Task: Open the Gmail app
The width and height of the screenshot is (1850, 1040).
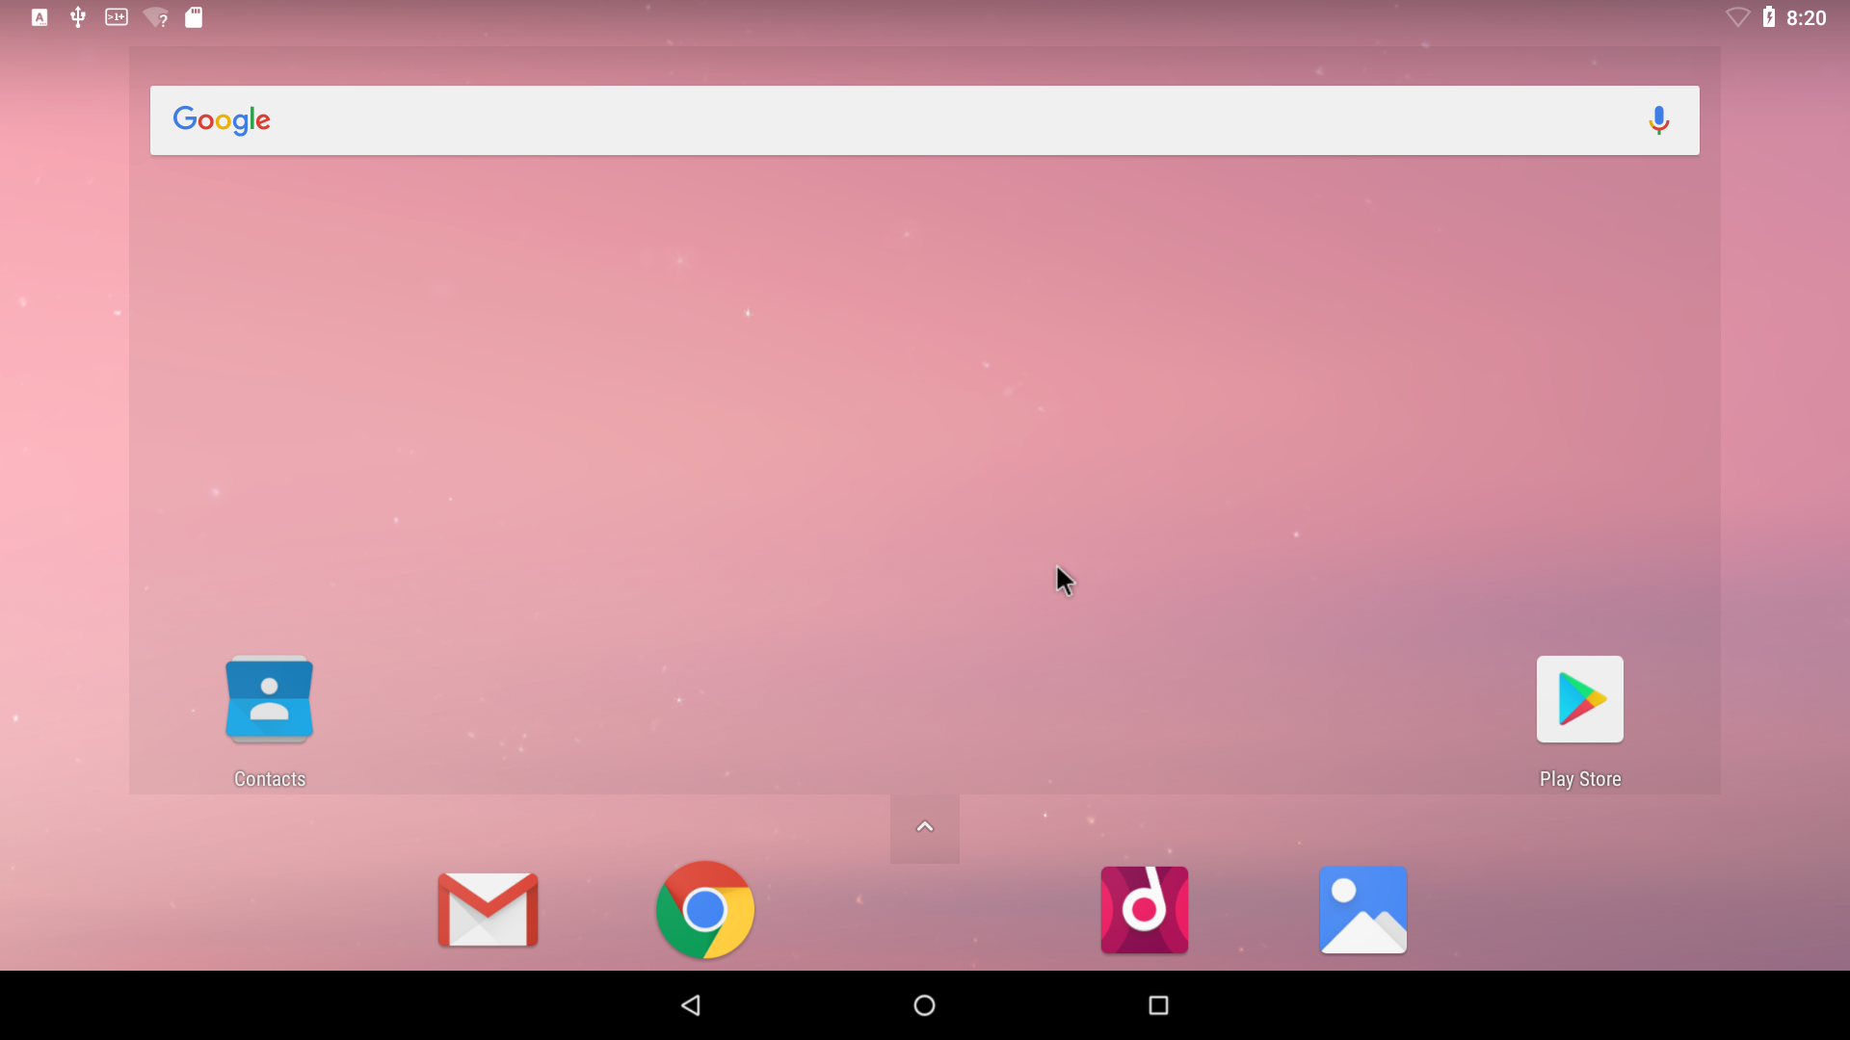Action: tap(488, 909)
